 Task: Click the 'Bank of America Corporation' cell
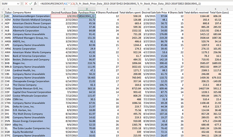coord(32,56)
